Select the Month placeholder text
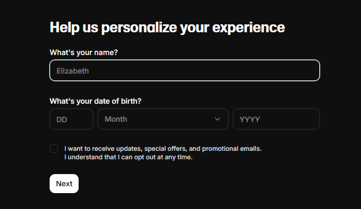 point(116,119)
